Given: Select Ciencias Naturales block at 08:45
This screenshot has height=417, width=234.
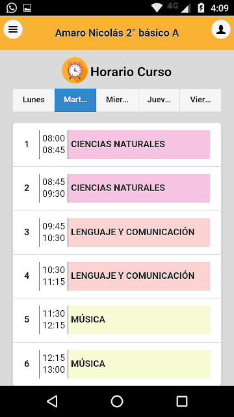Looking at the screenshot, I should point(139,188).
